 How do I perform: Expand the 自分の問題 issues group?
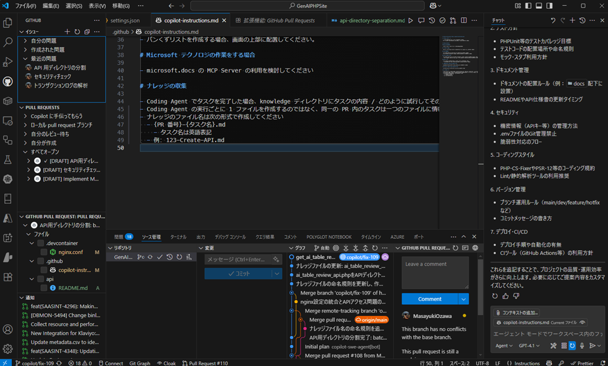pos(25,41)
